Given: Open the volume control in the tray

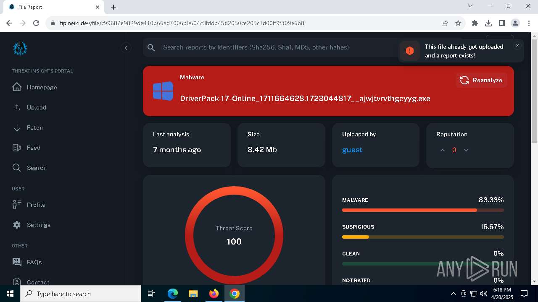Looking at the screenshot, I should pos(484,294).
